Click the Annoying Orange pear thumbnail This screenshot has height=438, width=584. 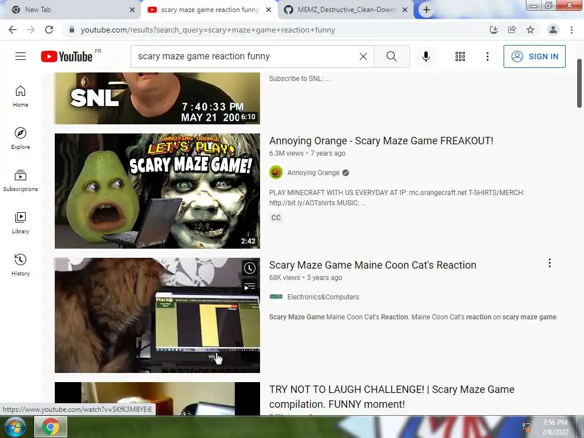[x=157, y=190]
